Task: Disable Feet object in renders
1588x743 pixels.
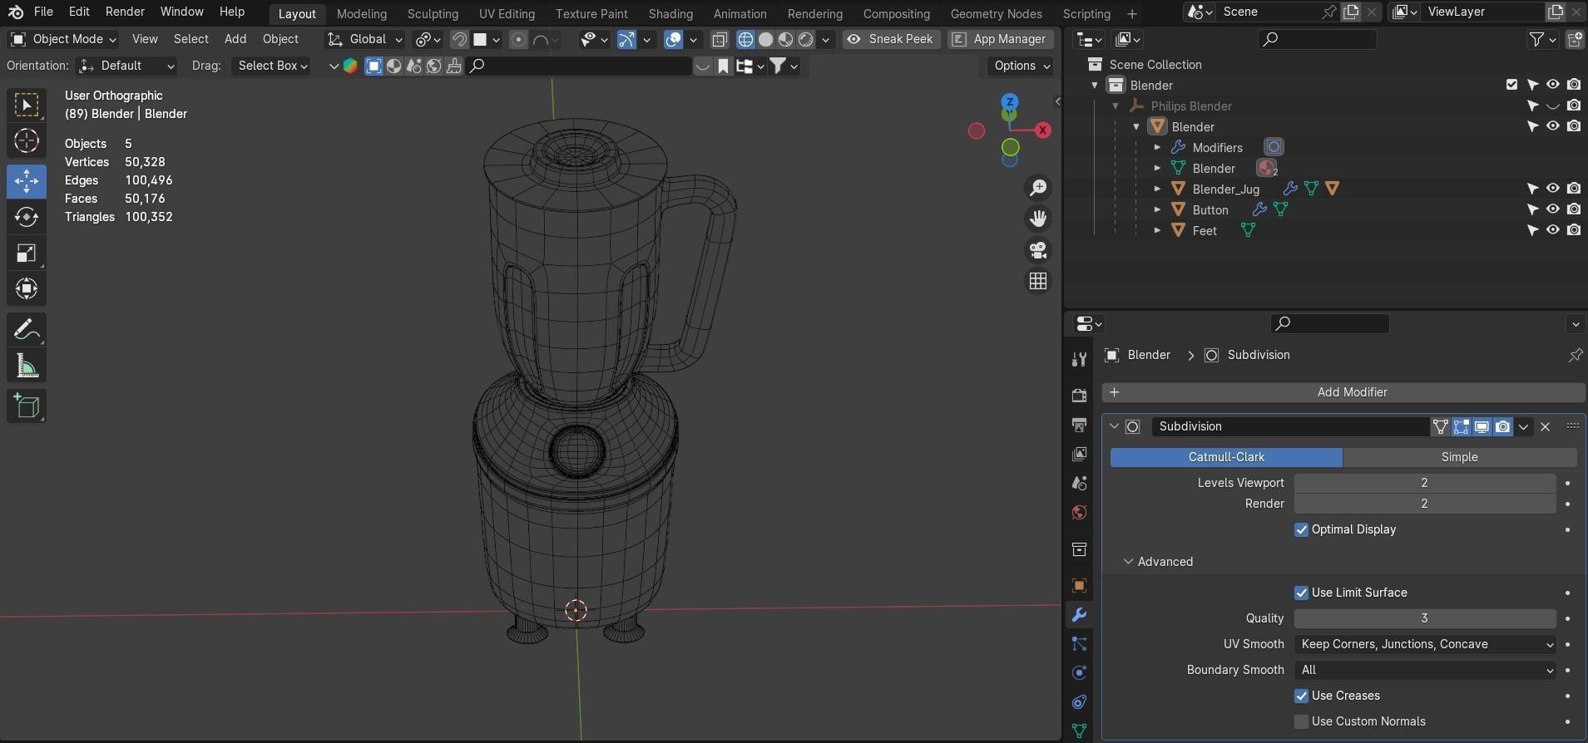Action: click(1573, 230)
